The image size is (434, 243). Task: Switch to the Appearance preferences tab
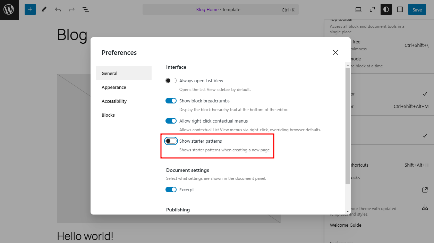pos(114,87)
